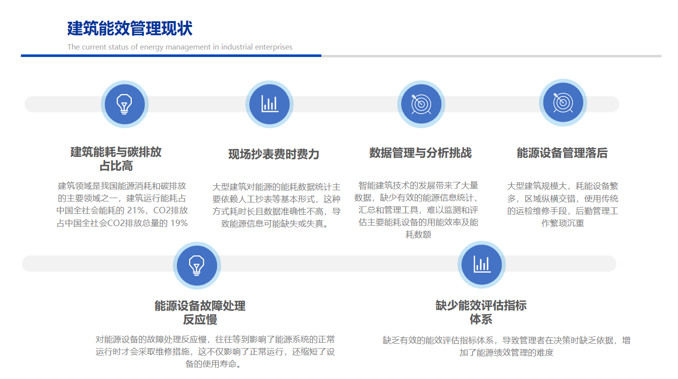Select the heading 数据管理与分析挑战
This screenshot has width=678, height=379.
tap(420, 153)
